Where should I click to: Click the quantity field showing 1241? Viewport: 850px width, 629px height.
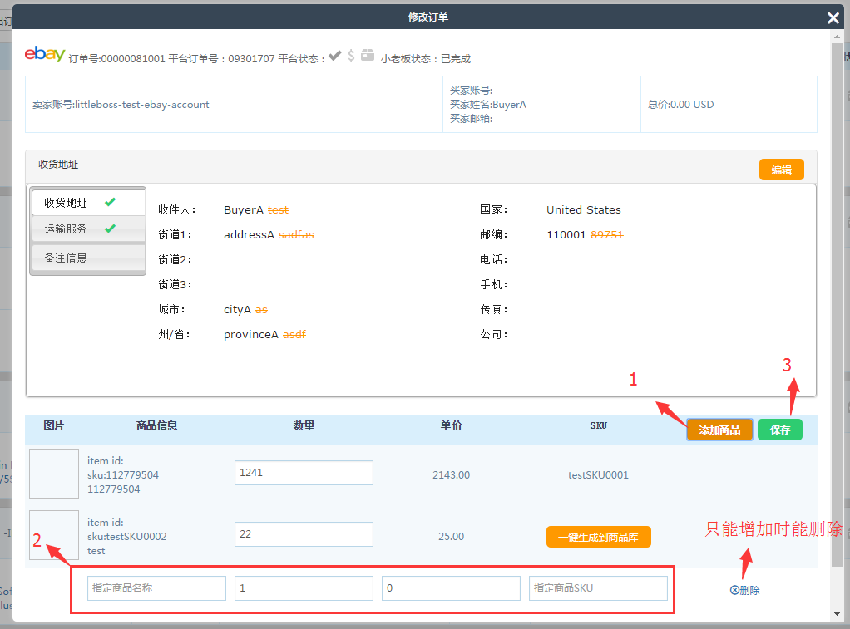coord(304,473)
